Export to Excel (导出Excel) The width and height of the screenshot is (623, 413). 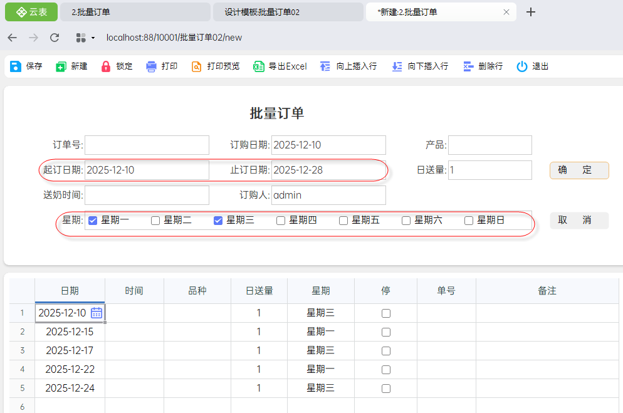coord(280,66)
